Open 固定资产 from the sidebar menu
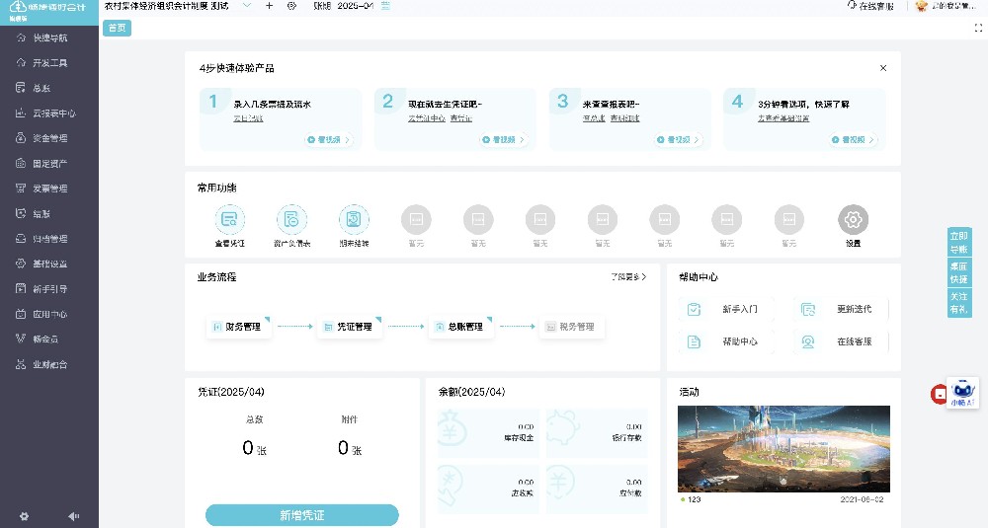988x528 pixels. click(x=49, y=164)
